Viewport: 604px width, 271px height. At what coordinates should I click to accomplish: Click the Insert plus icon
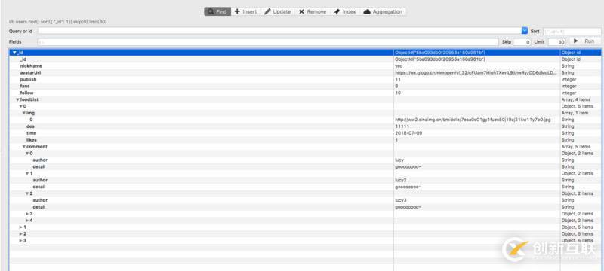237,11
